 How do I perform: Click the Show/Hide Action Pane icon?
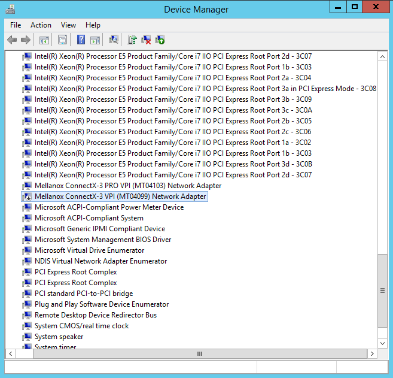[x=95, y=40]
